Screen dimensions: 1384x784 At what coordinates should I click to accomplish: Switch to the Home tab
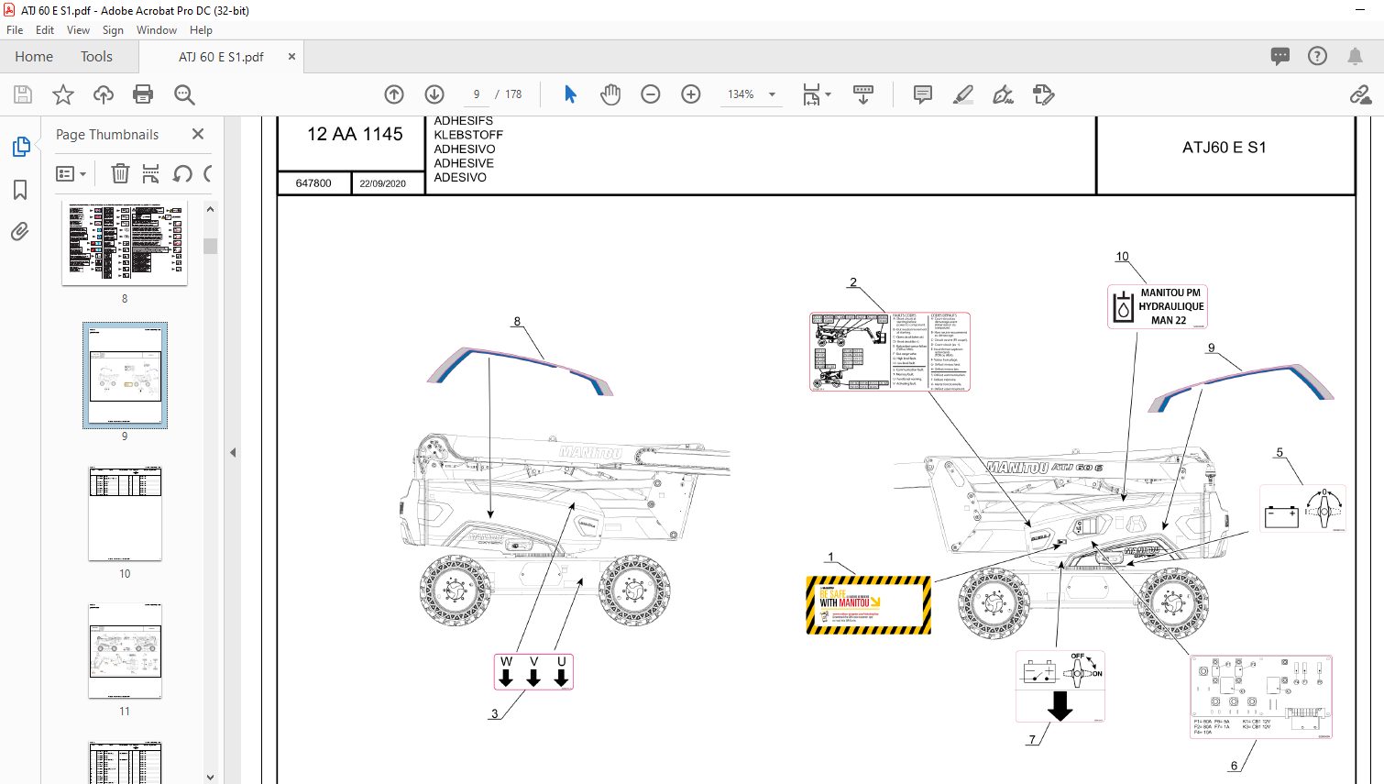34,57
